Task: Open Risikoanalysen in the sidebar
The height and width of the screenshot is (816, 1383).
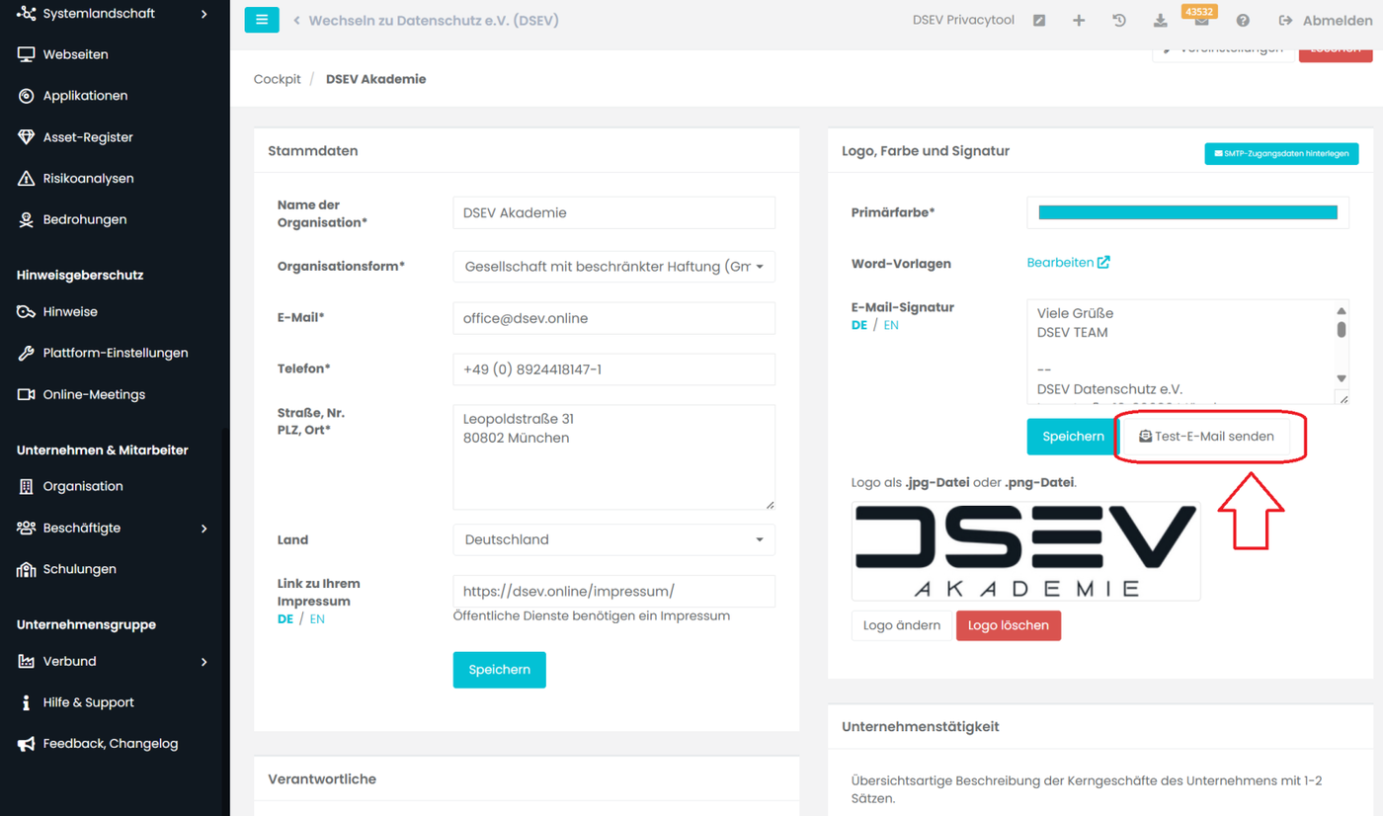Action: point(88,179)
